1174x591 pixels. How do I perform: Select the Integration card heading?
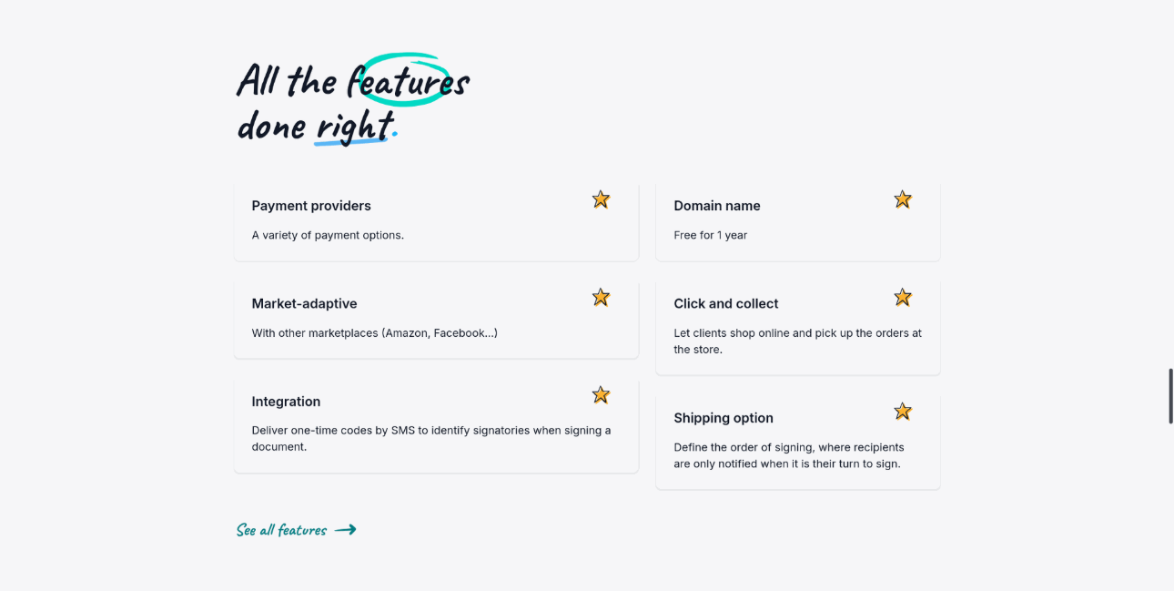tap(286, 402)
